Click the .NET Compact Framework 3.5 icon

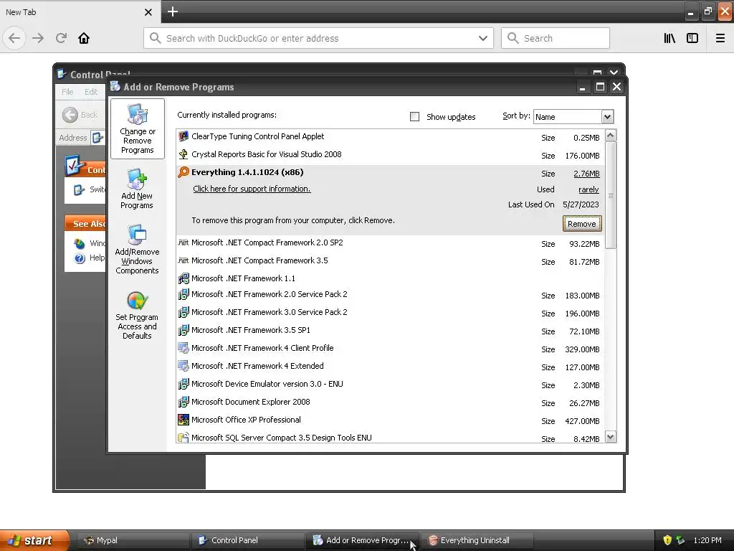click(183, 260)
